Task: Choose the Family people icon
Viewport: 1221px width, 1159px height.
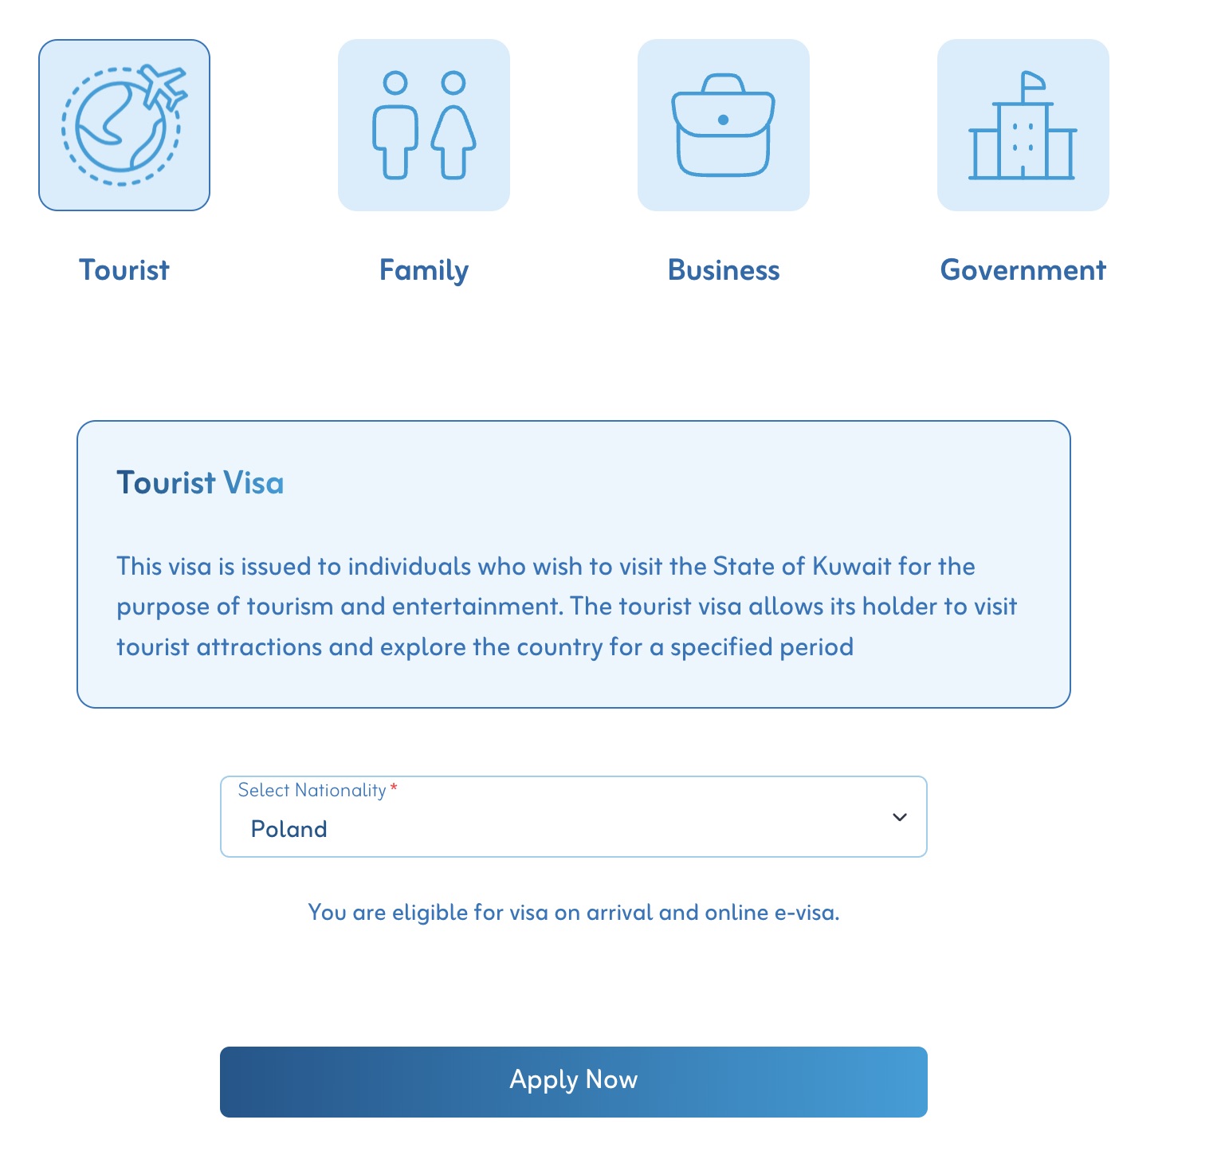Action: [x=423, y=125]
